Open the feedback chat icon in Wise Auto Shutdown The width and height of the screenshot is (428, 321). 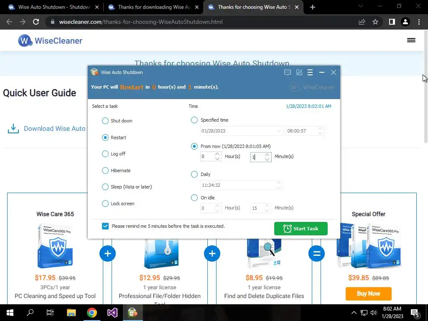(288, 72)
